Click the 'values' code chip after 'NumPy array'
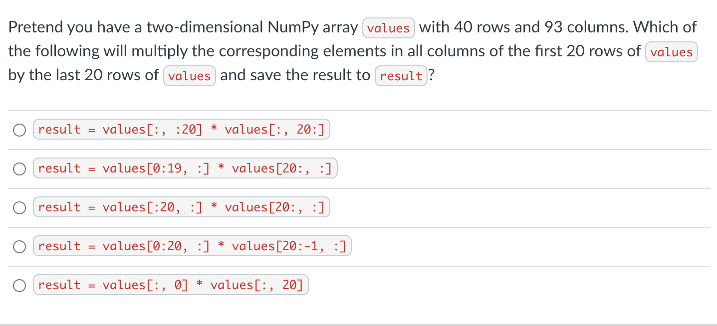 389,28
